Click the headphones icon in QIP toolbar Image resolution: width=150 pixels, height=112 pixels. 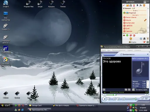click(x=131, y=5)
